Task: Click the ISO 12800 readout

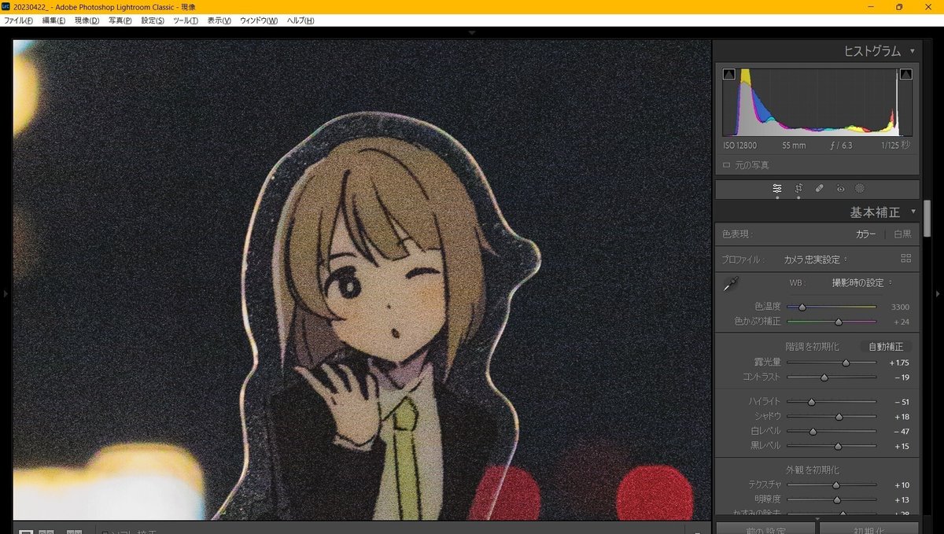Action: pos(740,145)
